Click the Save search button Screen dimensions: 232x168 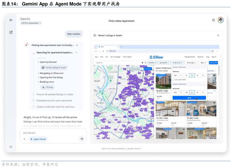[x=213, y=63]
